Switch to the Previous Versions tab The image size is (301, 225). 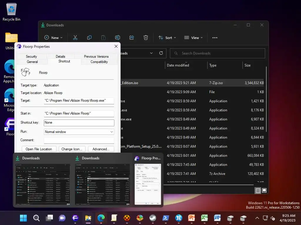(96, 57)
